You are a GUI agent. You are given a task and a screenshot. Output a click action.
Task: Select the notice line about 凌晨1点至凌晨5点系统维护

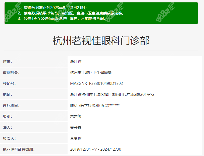(x=62, y=18)
